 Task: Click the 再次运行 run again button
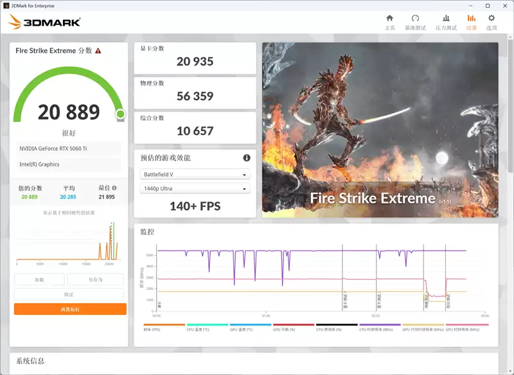(69, 308)
